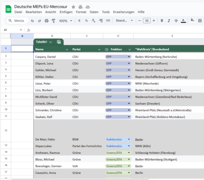
Task: Apply euro currency format icon
Action: (79, 21)
